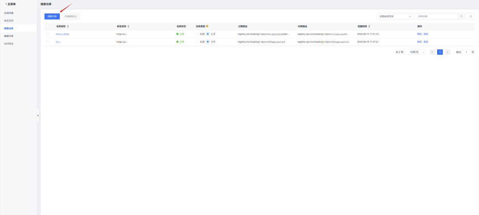The image size is (479, 215).
Task: Click the first row 正常 status
Action: click(x=180, y=34)
